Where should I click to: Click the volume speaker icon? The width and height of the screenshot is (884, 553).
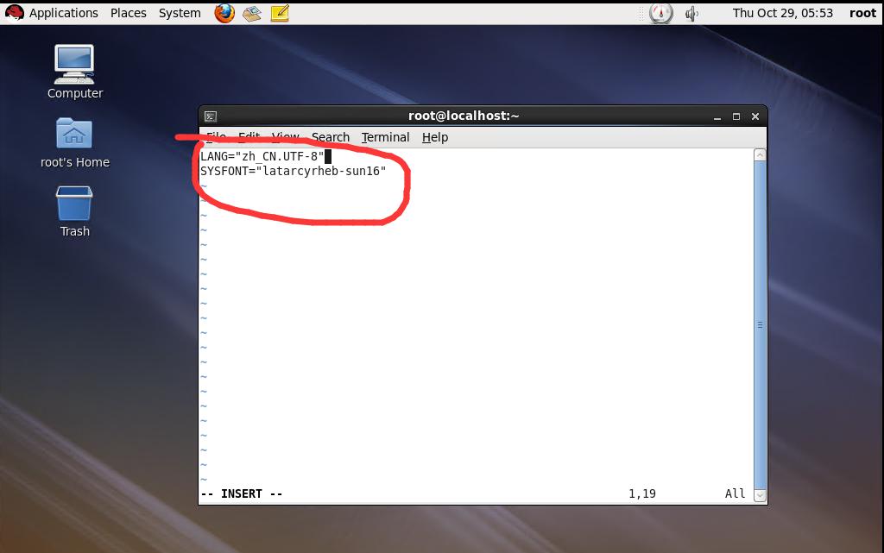691,13
